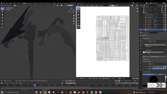Select the Clone tool in 3D viewport
The height and width of the screenshot is (94, 167).
tap(2, 18)
